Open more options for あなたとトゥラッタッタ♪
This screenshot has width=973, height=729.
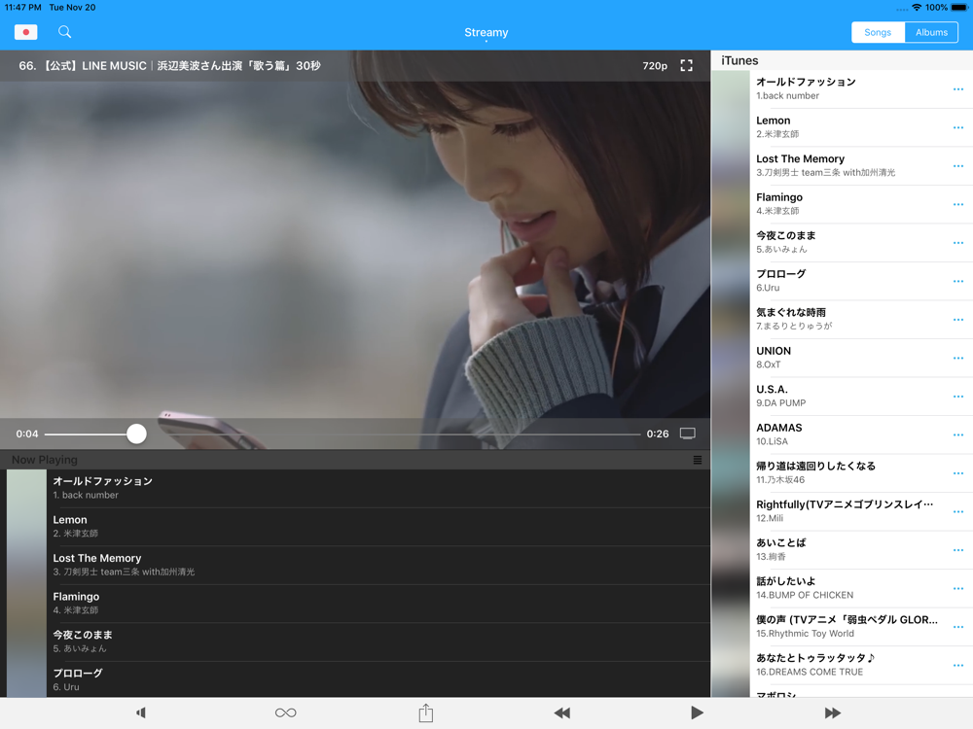[x=958, y=666]
